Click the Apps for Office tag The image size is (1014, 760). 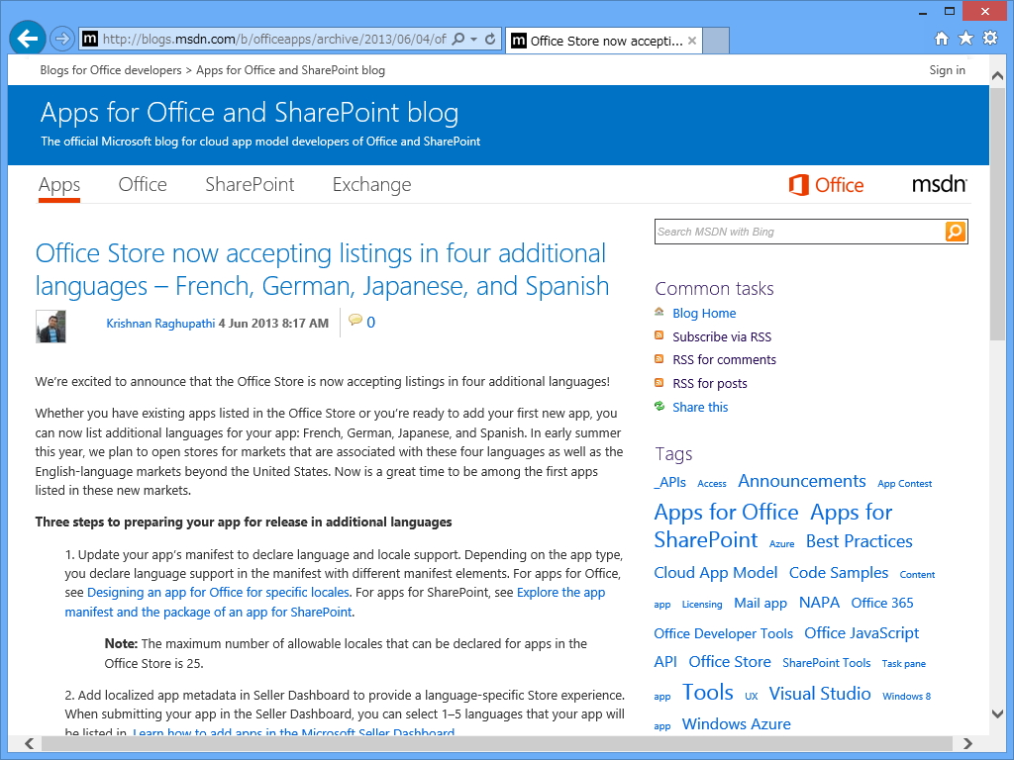[726, 512]
